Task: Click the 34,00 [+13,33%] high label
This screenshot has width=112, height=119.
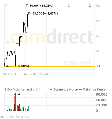Action: click(41, 6)
